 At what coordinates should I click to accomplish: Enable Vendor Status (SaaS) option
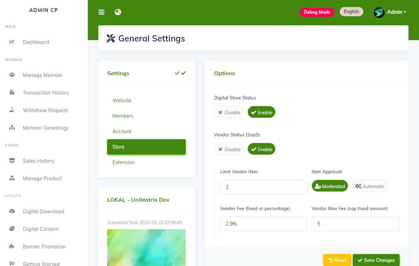click(261, 149)
